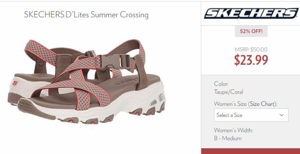The image size is (300, 154).
Task: Click the chevron arrow in size selector
Action: click(282, 115)
